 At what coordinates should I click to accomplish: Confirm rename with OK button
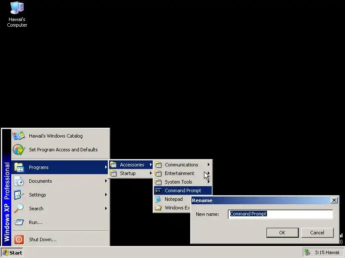[282, 233]
